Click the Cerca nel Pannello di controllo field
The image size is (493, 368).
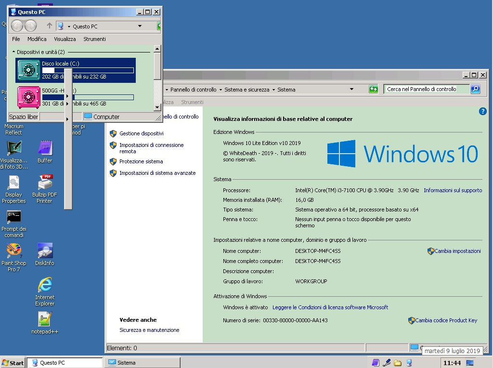click(427, 89)
